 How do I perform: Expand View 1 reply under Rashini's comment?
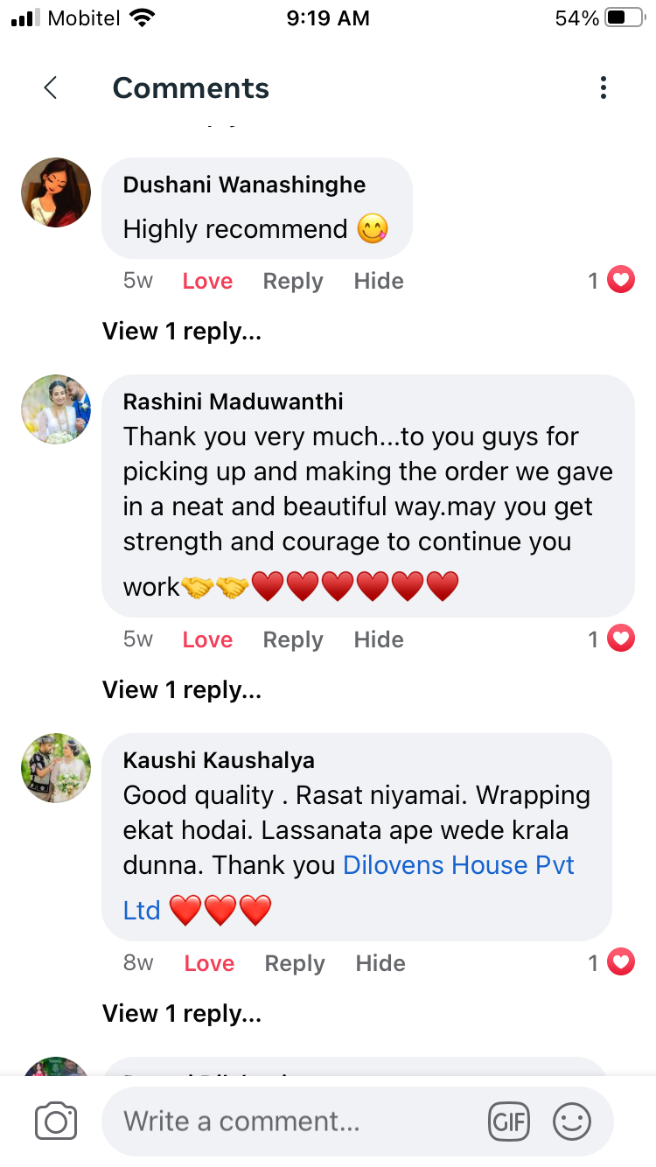pos(182,690)
